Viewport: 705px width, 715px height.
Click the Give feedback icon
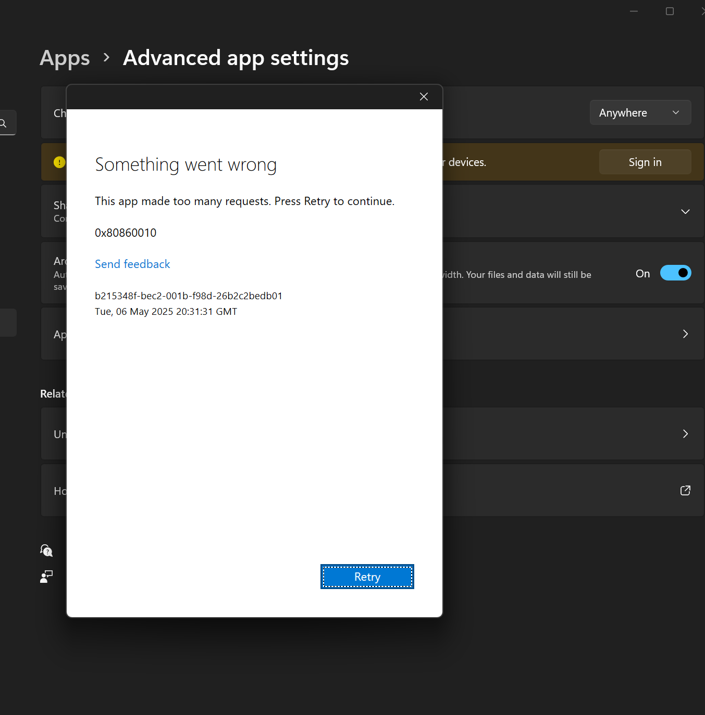point(46,576)
